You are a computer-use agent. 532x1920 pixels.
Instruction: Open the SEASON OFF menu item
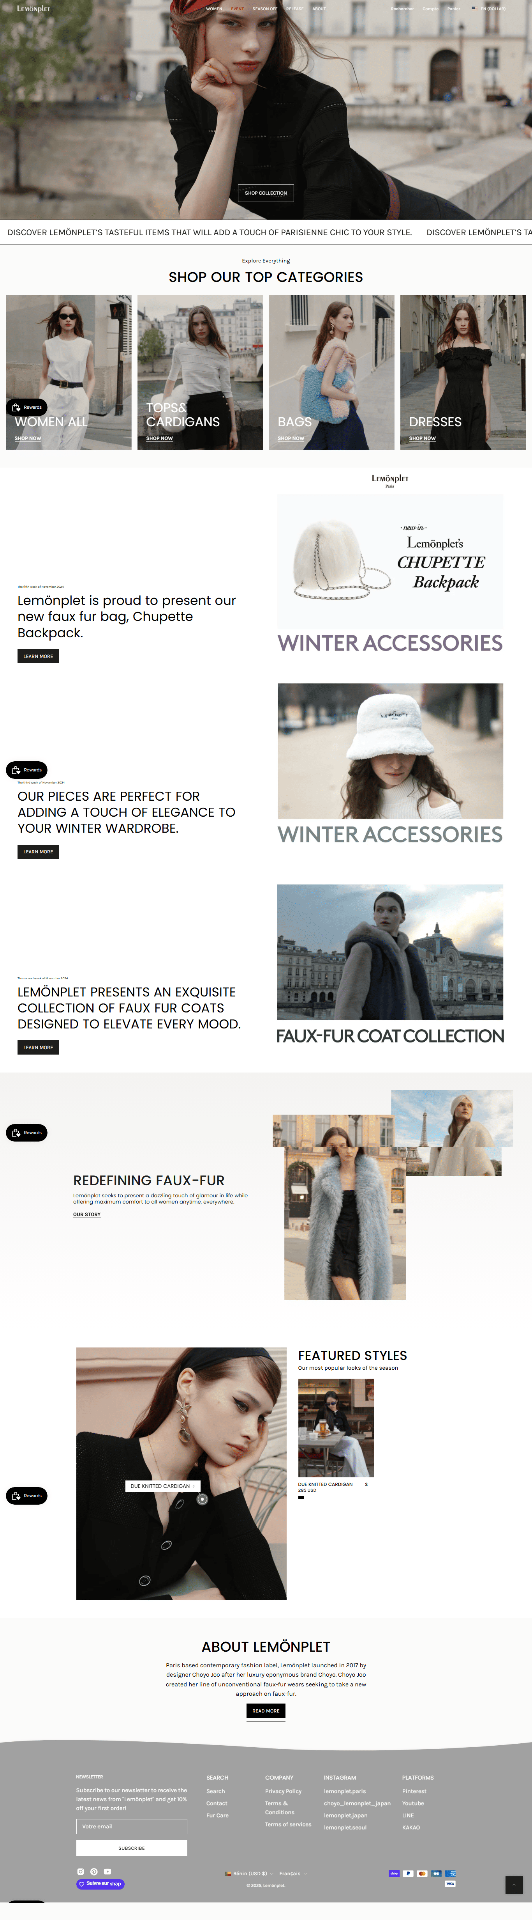(x=265, y=9)
